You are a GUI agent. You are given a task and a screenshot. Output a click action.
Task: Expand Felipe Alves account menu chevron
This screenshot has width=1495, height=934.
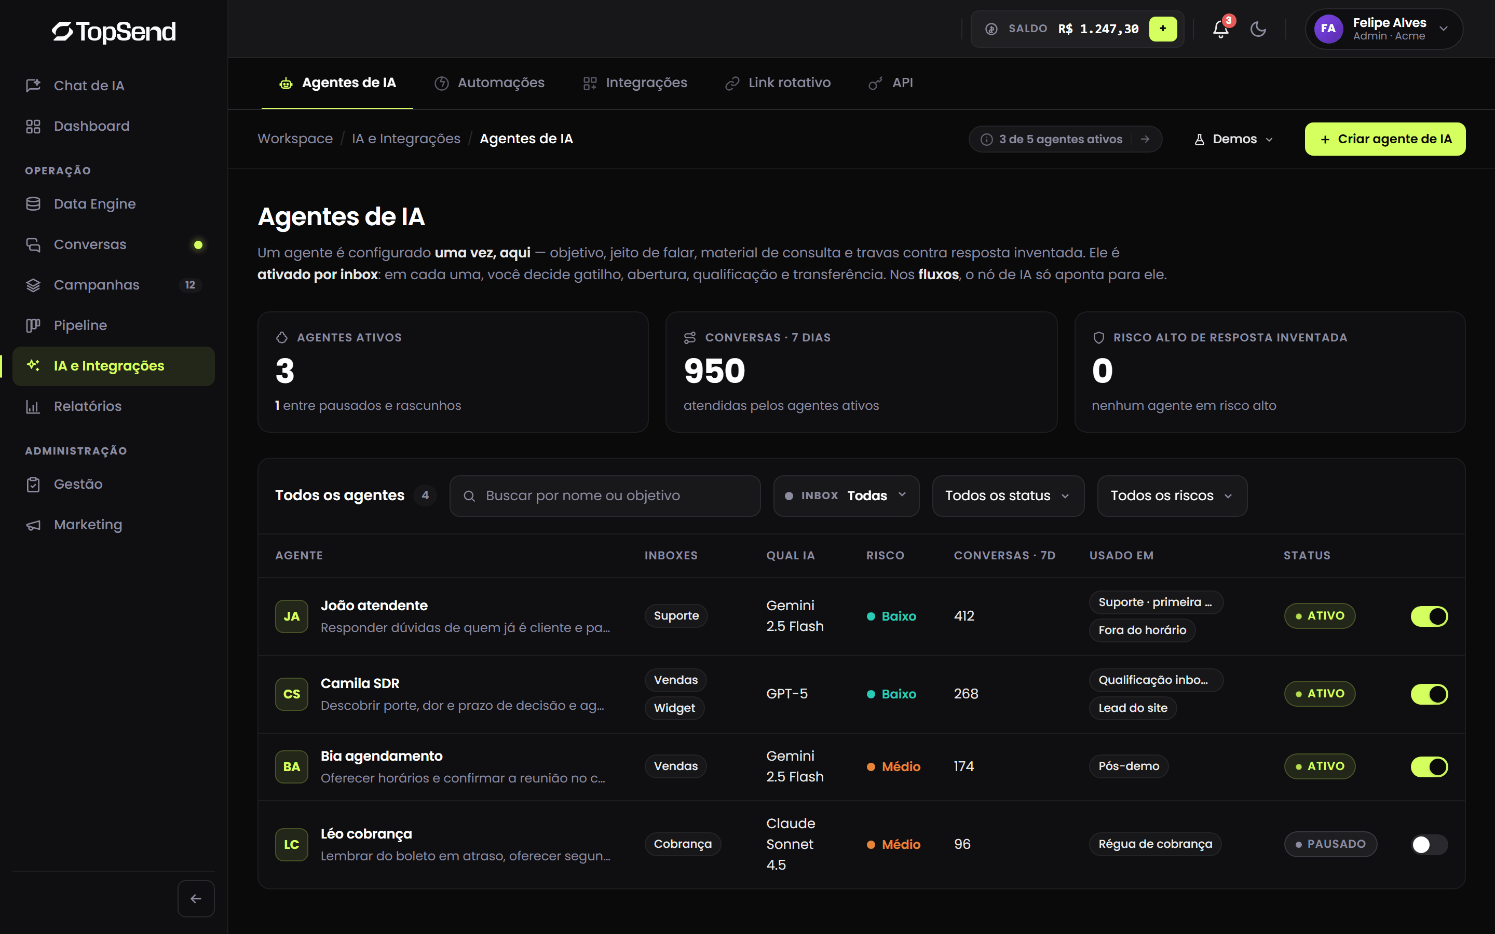pos(1444,29)
